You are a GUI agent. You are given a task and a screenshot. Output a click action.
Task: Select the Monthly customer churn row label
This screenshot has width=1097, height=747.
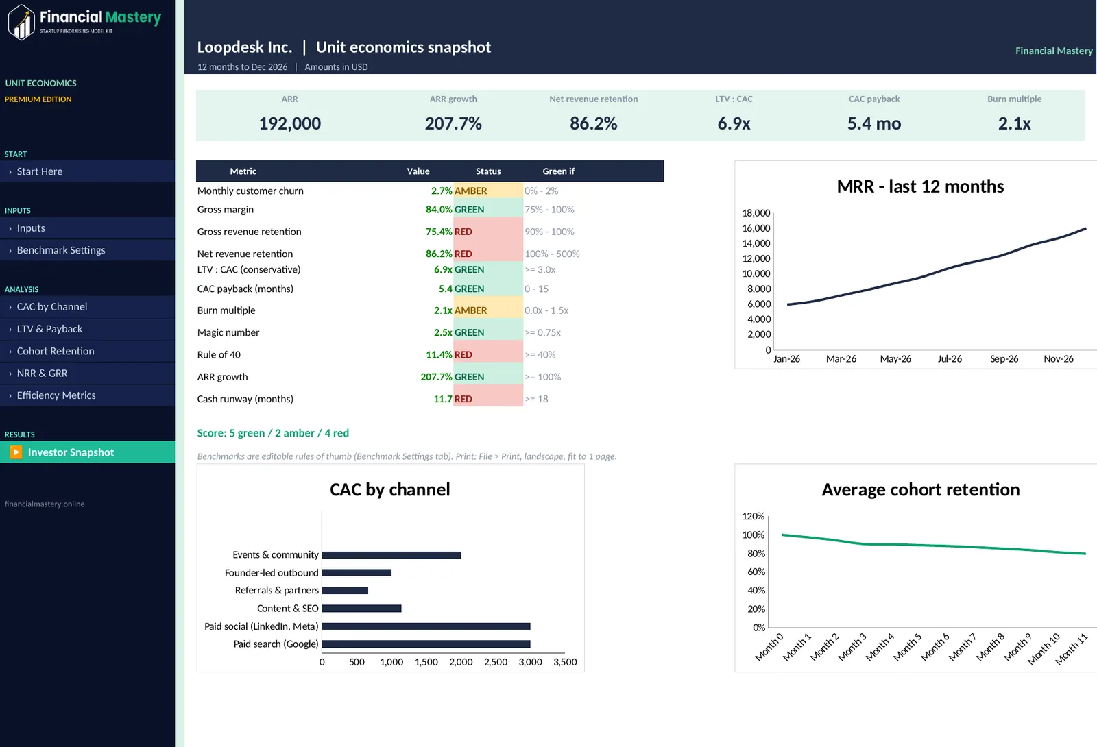coord(250,191)
